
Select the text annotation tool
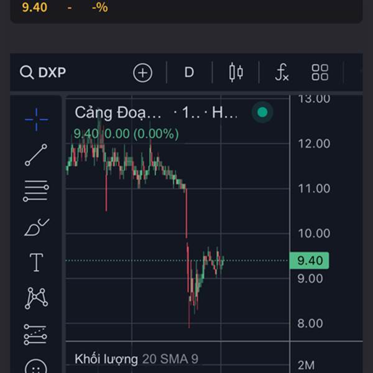pos(37,262)
